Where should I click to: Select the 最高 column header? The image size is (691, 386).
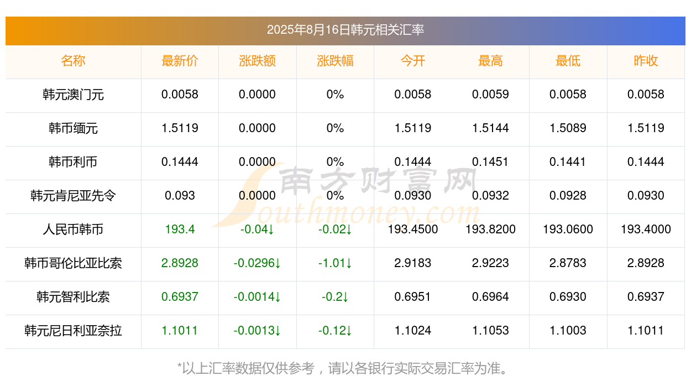[490, 61]
